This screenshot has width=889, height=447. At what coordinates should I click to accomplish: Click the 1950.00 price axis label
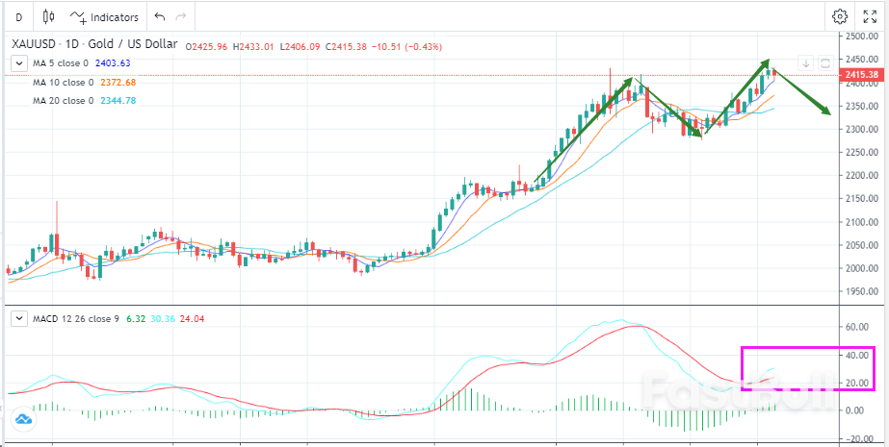point(863,291)
